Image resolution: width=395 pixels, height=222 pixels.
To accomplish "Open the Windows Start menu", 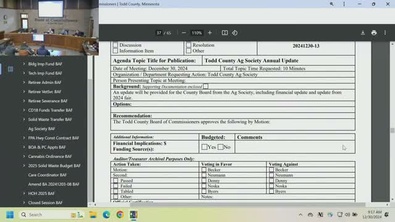I will point(10,215).
